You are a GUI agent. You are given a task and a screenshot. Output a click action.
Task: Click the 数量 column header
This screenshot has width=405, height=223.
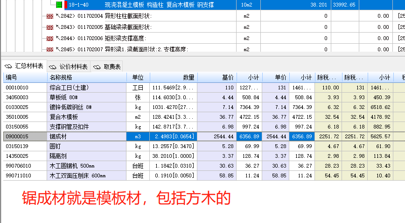[x=174, y=77]
